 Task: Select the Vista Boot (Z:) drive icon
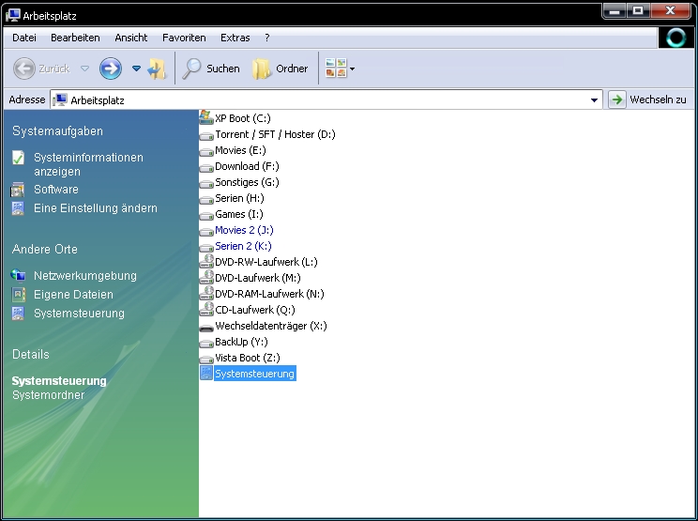[x=206, y=360]
